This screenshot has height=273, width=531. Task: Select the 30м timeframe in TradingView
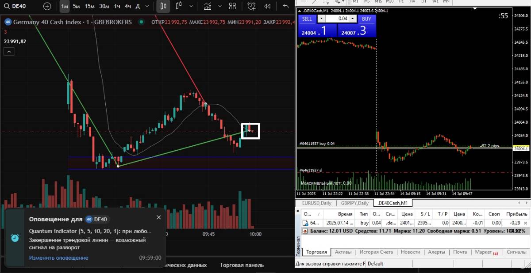pyautogui.click(x=104, y=6)
